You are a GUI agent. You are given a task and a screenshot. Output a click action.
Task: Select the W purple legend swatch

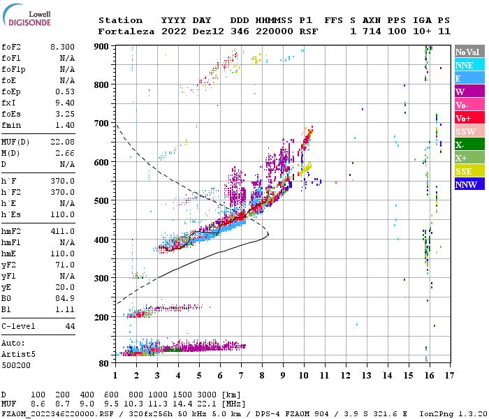click(469, 91)
